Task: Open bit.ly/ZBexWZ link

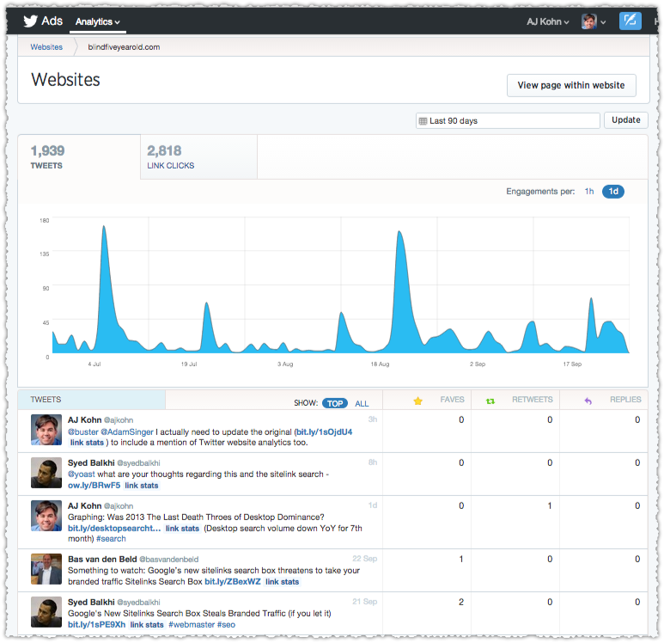Action: (x=233, y=582)
